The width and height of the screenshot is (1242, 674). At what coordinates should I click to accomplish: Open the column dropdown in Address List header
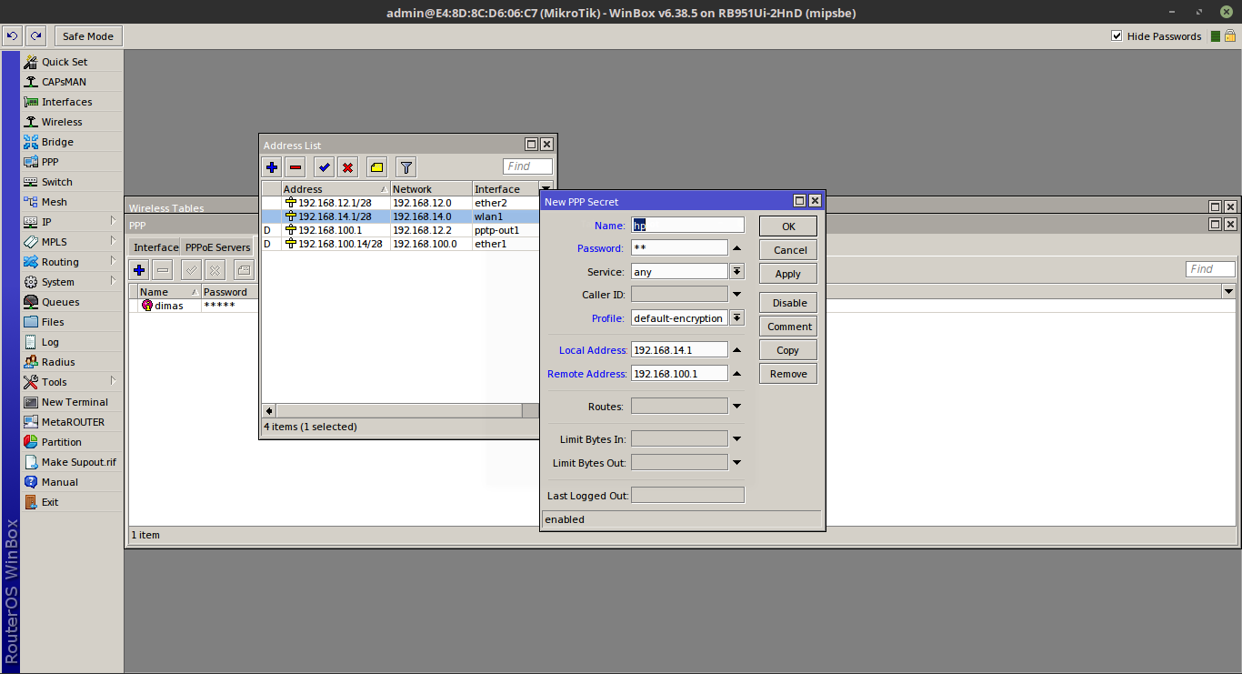coord(546,188)
